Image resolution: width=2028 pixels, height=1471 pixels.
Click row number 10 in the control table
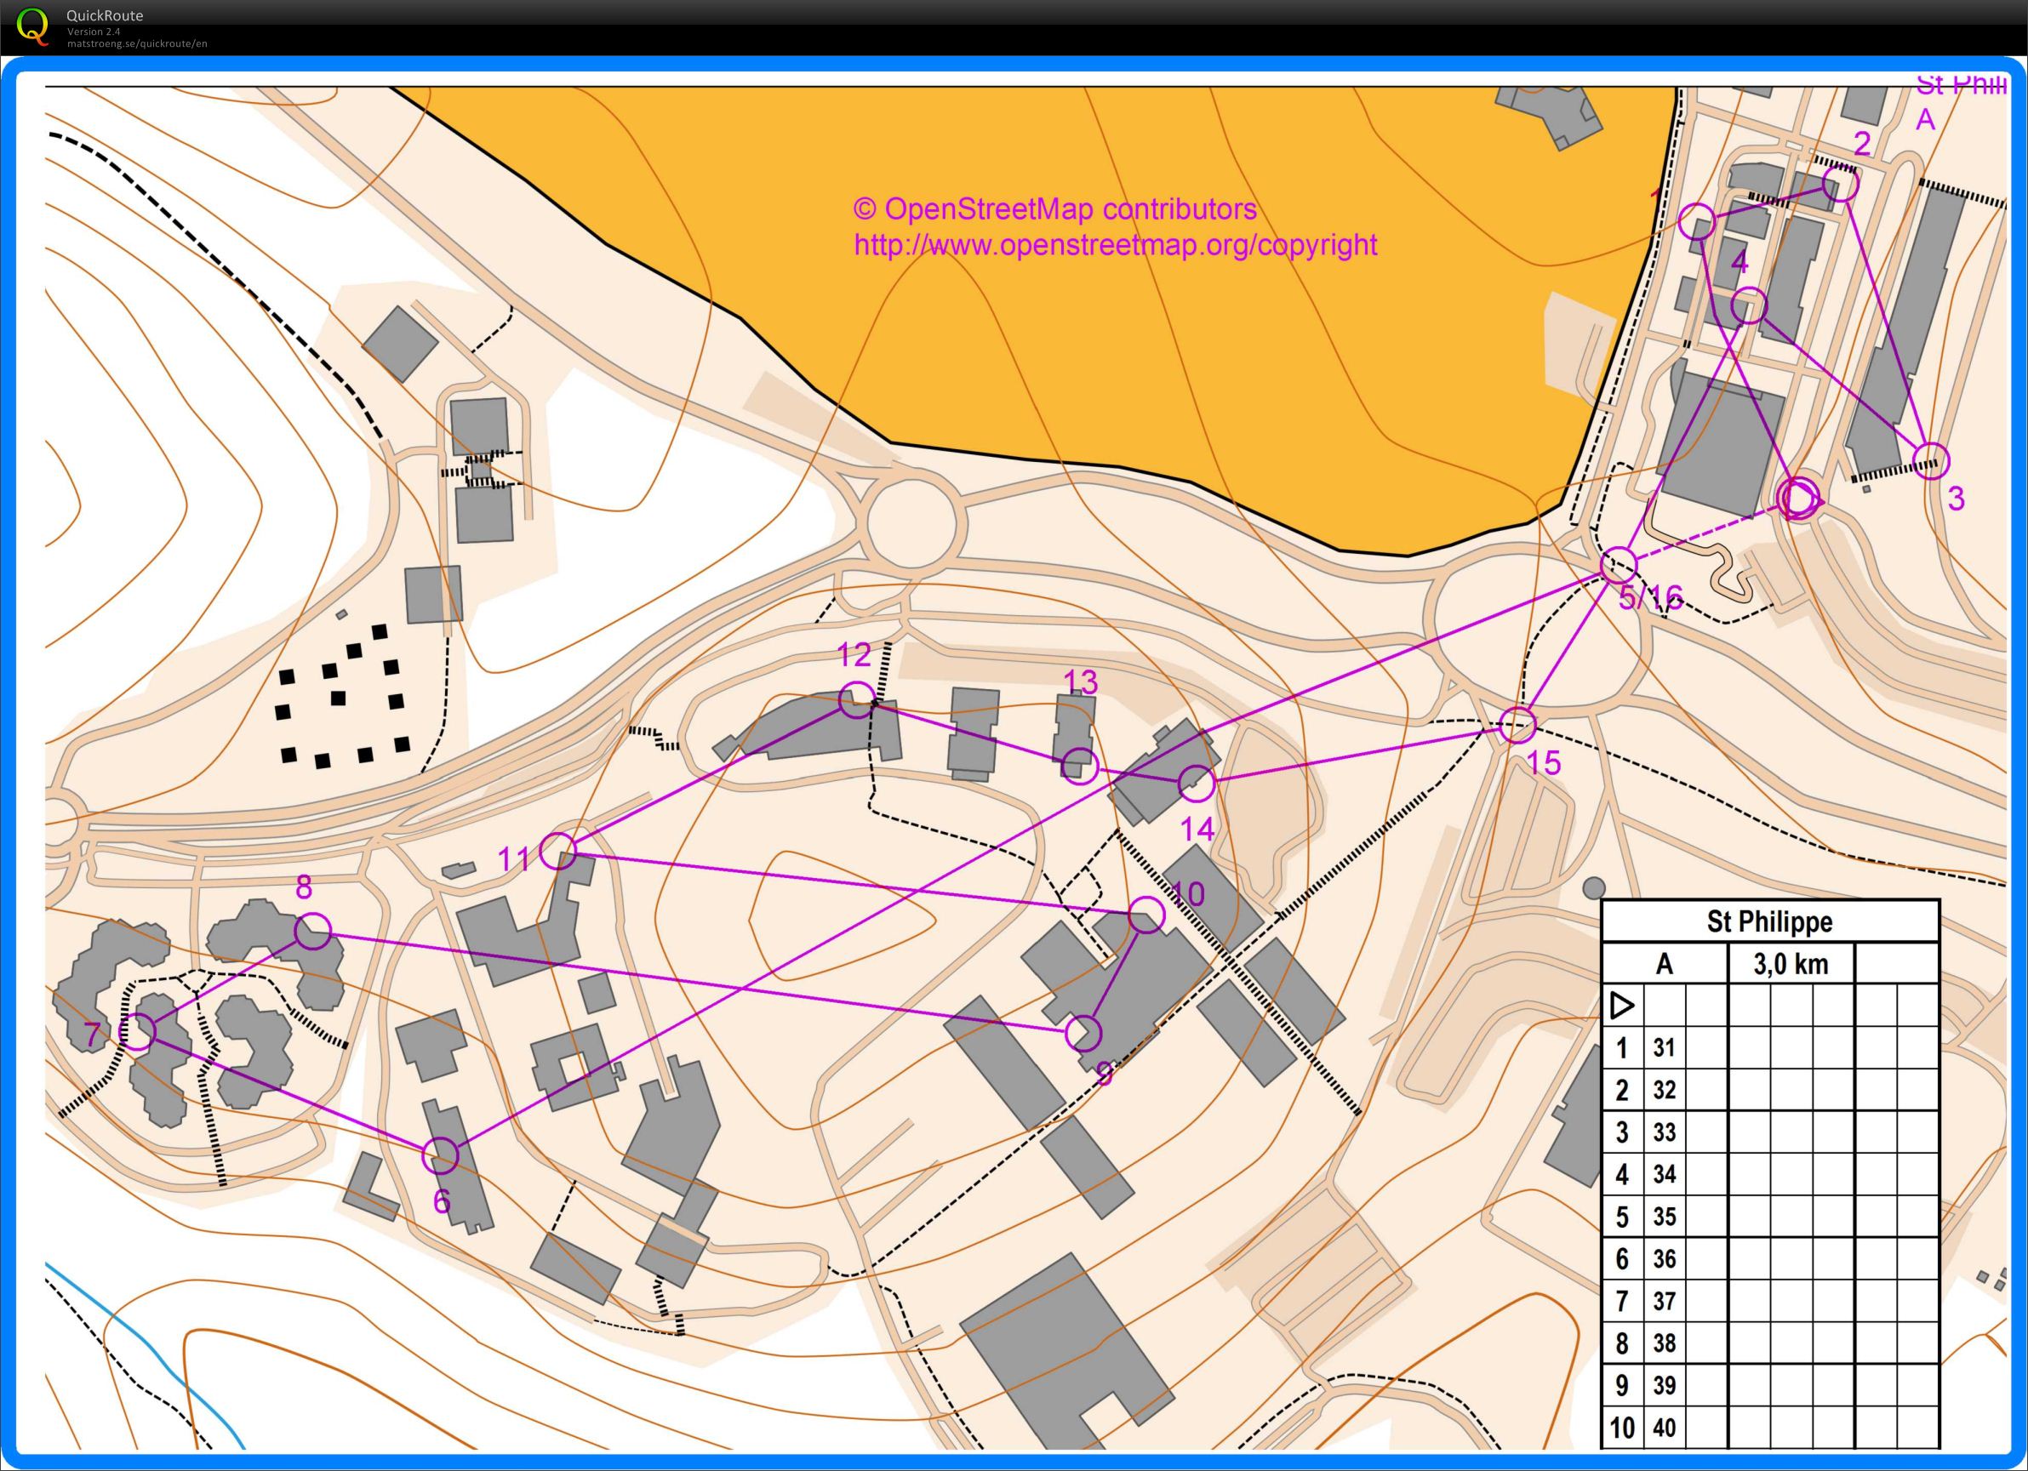coord(1622,1428)
